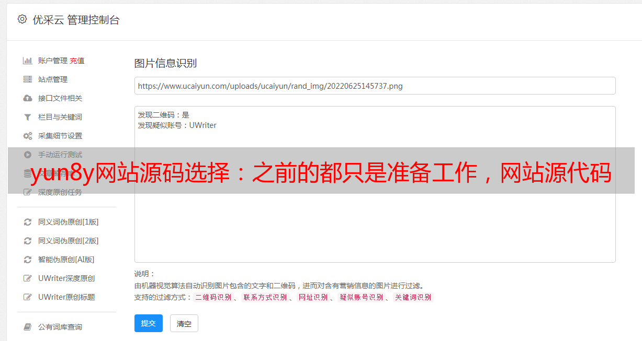Select 智能伪原创[AI版] menu item
Image resolution: width=642 pixels, height=341 pixels.
tap(66, 260)
